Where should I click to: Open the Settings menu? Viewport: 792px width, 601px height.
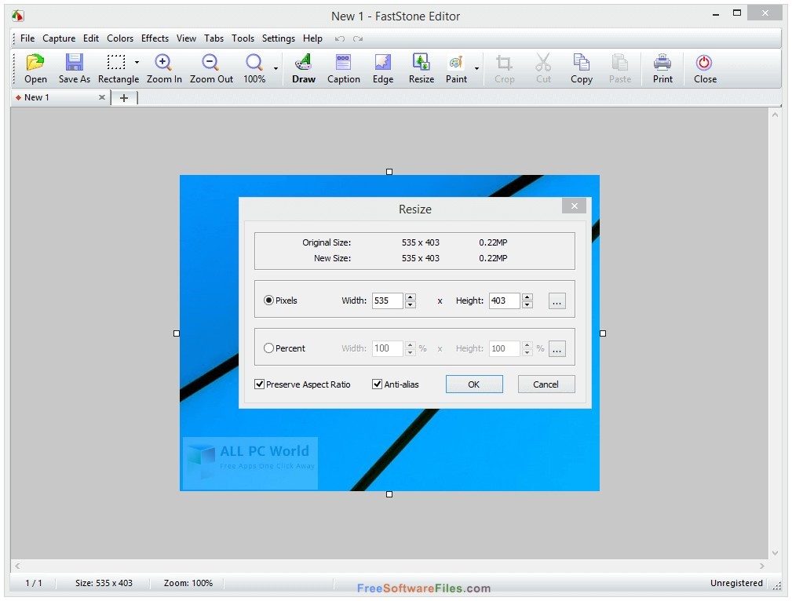tap(279, 38)
